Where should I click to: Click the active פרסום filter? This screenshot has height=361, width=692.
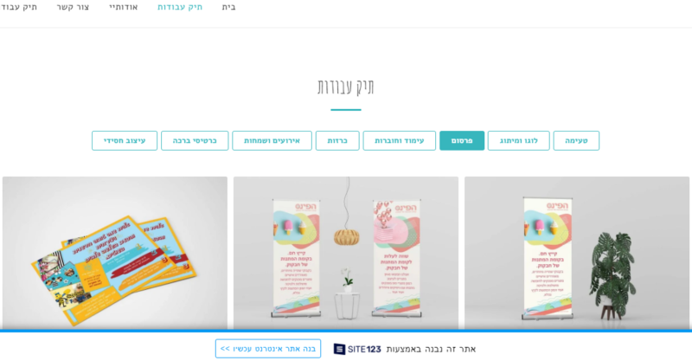(462, 140)
